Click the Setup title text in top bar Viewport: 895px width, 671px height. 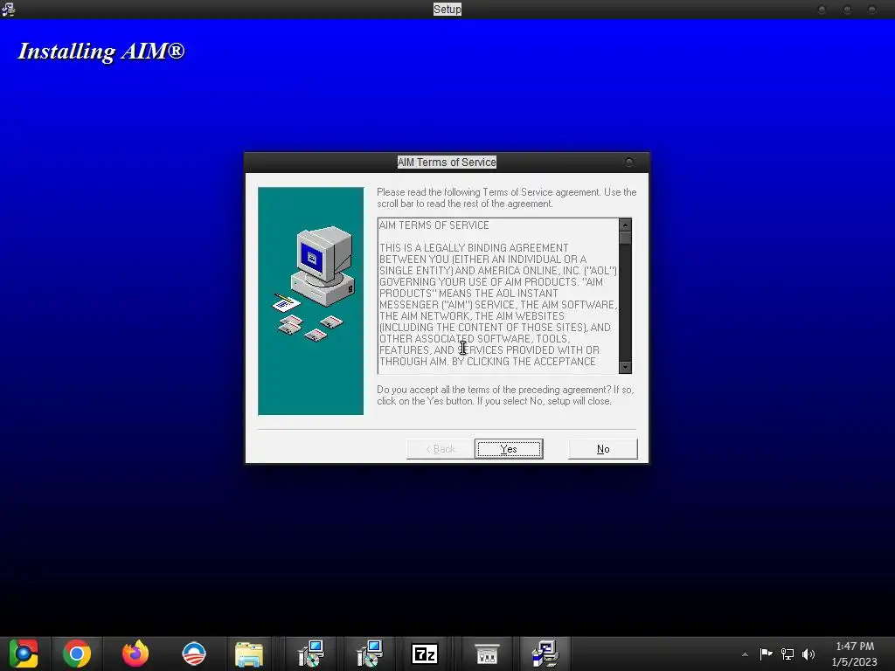point(447,9)
